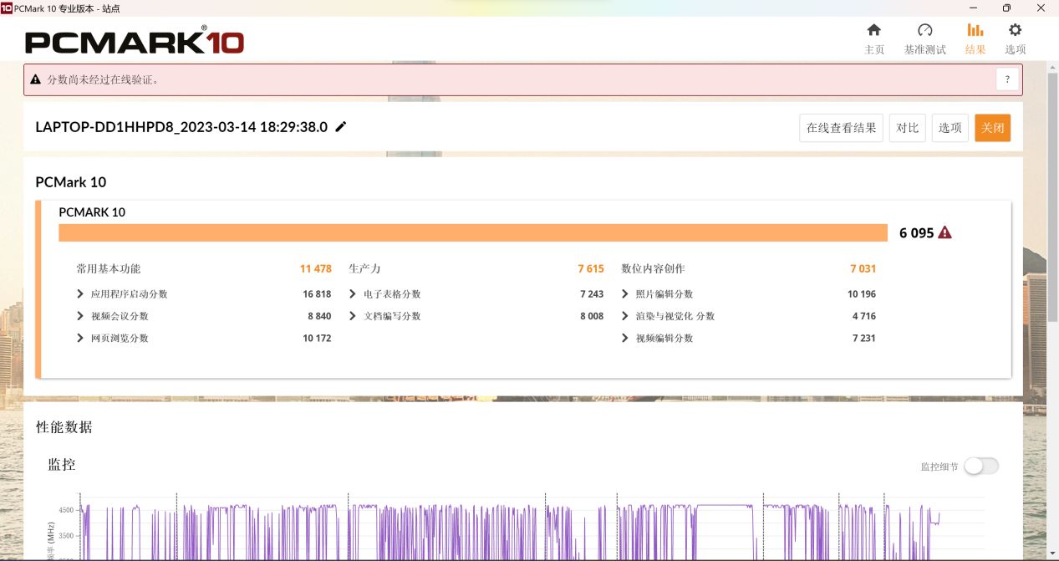Expand the 渲染与视觉化 分数 row

[626, 316]
